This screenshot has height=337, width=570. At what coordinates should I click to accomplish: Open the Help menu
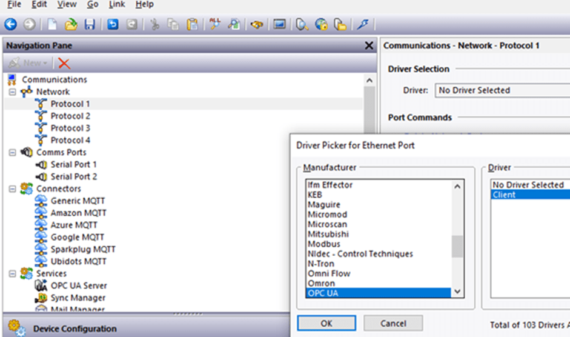pyautogui.click(x=145, y=4)
